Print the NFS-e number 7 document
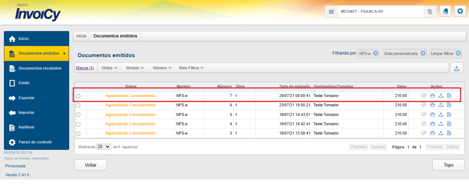Viewport: 469px width, 193px height. [432, 96]
